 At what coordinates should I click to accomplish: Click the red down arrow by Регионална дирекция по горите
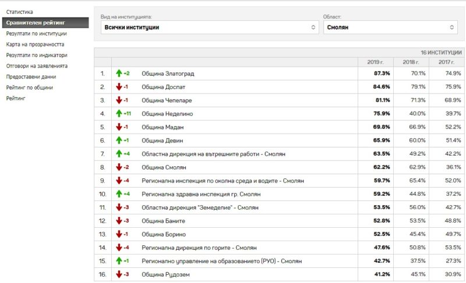pyautogui.click(x=119, y=248)
